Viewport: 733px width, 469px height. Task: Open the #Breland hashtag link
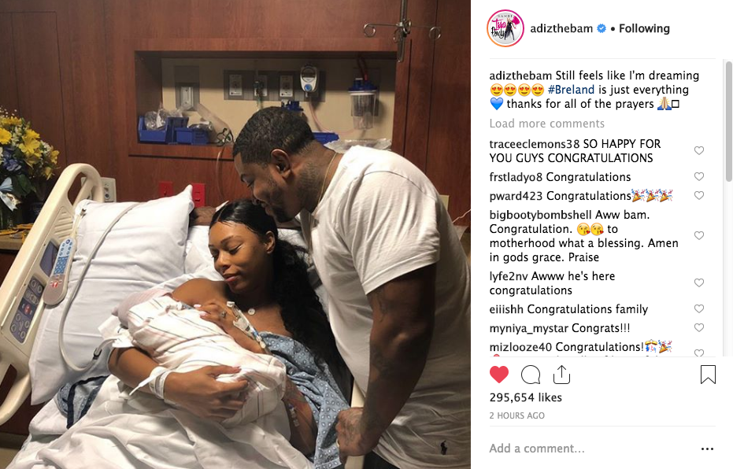(571, 90)
